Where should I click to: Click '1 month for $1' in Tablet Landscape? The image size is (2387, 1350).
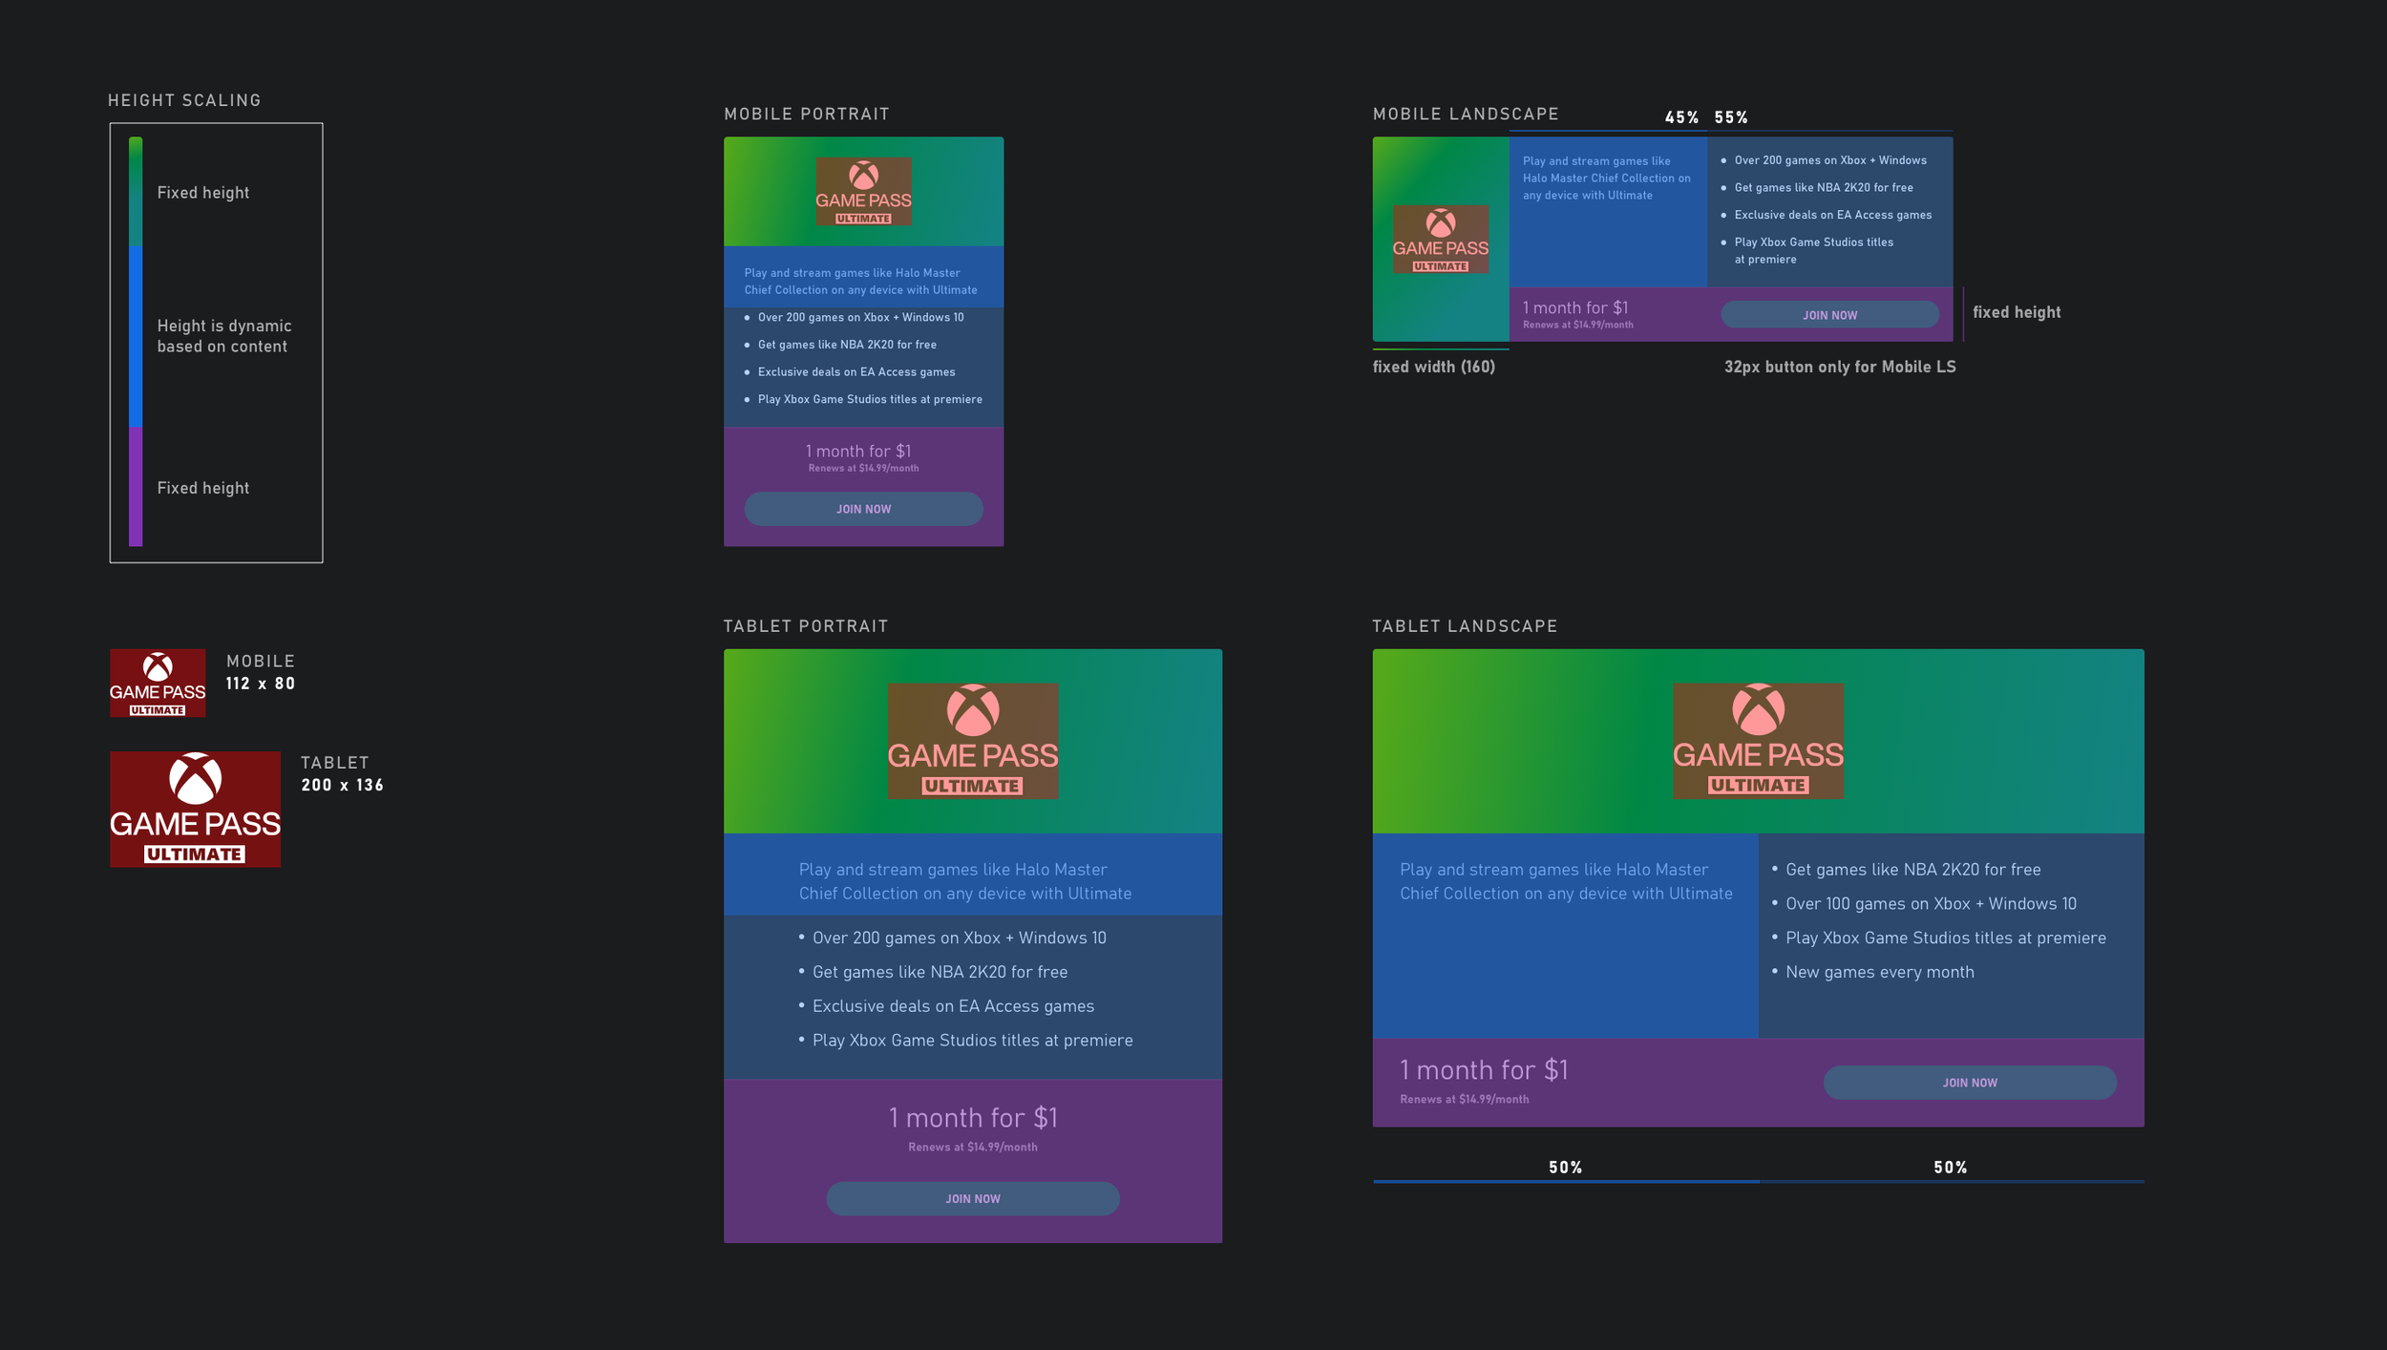click(x=1483, y=1069)
